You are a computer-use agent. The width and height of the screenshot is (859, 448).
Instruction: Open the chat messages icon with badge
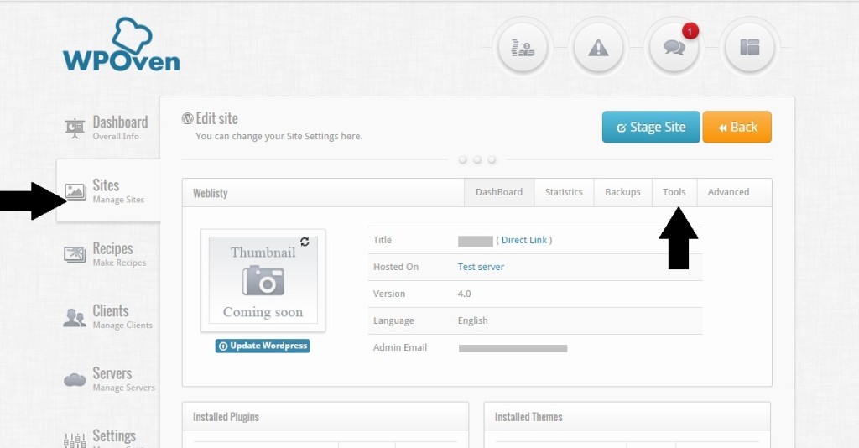point(674,48)
